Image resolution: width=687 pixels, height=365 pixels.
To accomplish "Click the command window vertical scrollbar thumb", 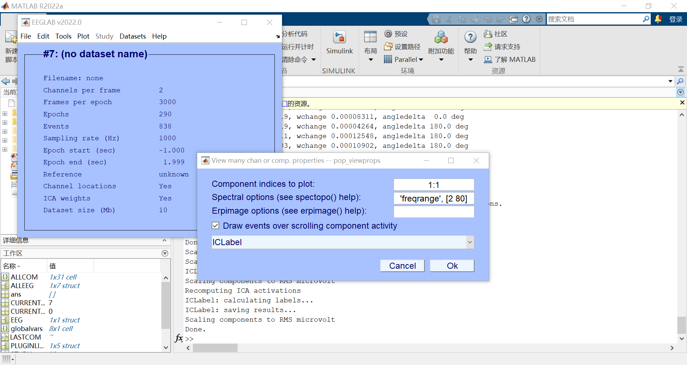I will click(x=682, y=325).
